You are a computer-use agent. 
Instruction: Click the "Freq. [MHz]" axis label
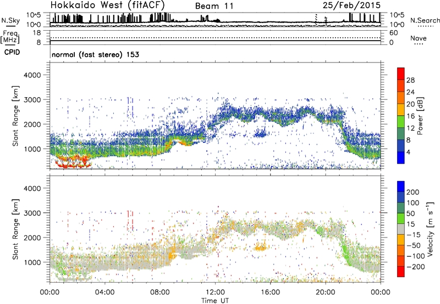[x=10, y=37]
